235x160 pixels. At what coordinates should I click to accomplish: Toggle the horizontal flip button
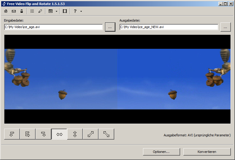tap(59, 134)
